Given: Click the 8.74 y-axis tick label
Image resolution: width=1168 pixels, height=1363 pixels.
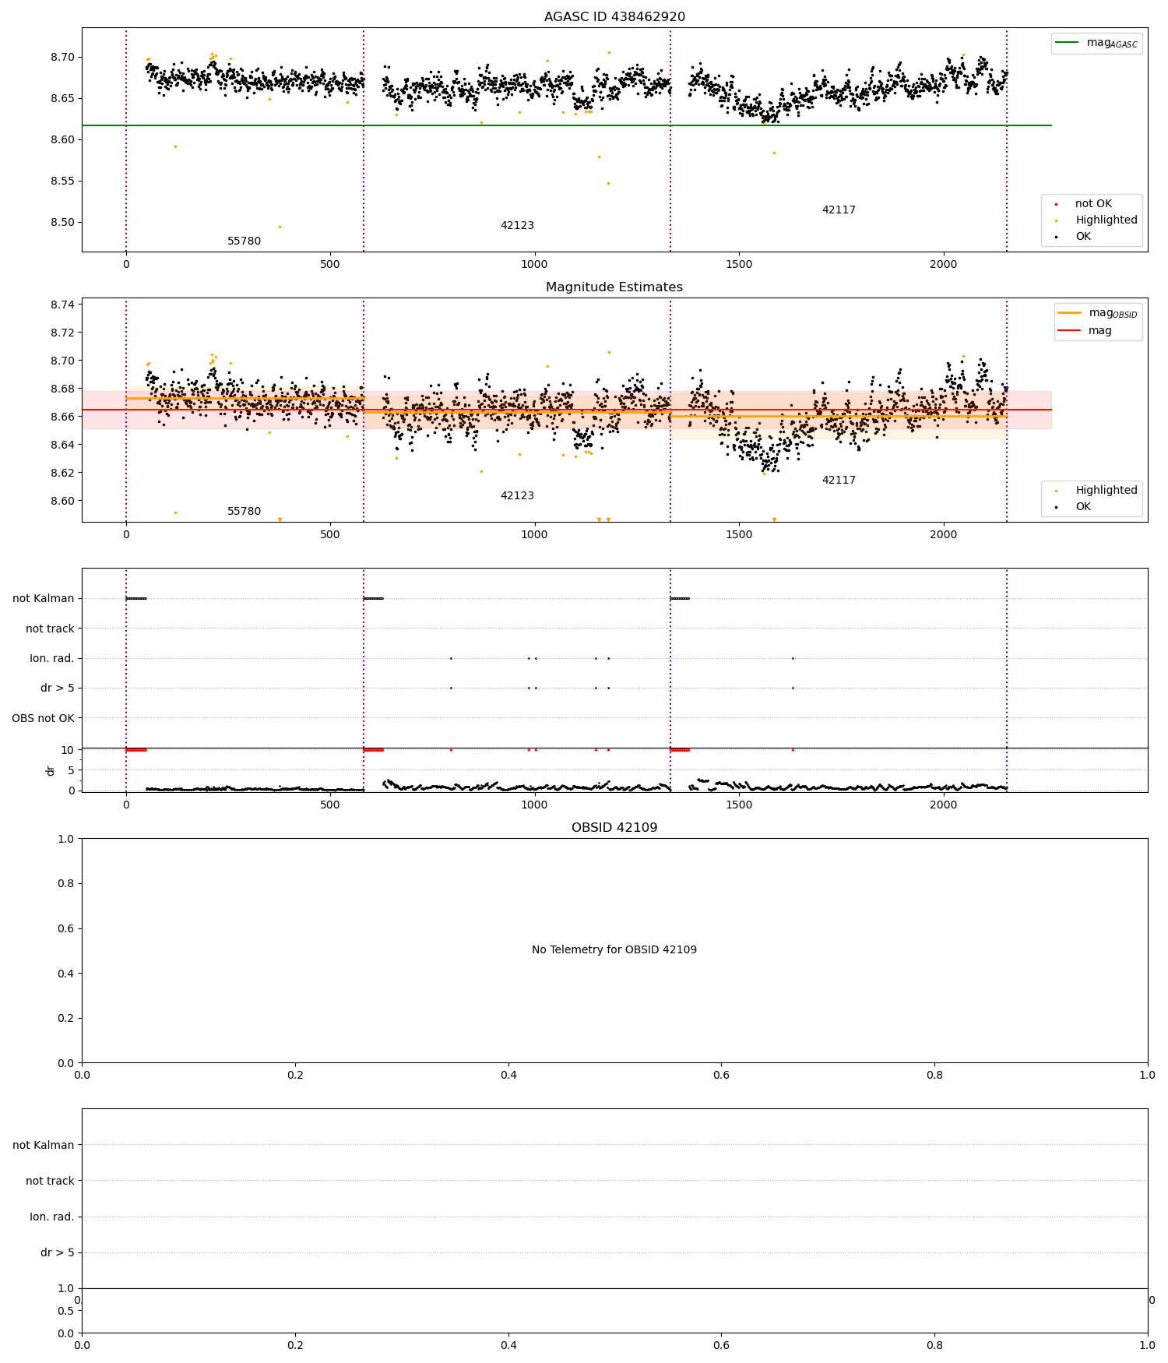Looking at the screenshot, I should (x=62, y=305).
